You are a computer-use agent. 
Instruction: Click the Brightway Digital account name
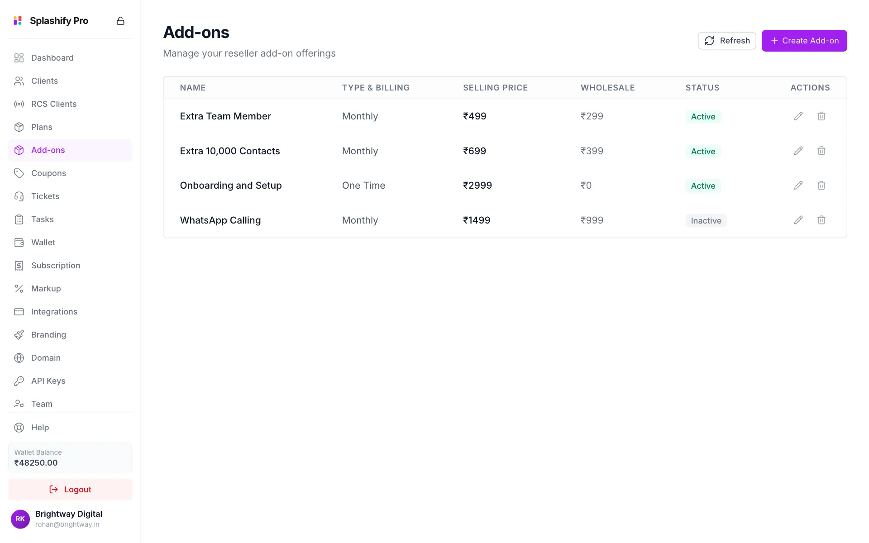69,514
